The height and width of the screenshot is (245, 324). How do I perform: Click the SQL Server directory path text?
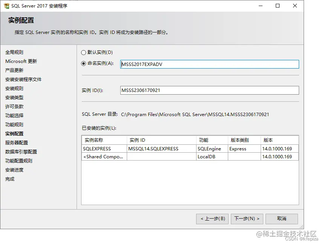pyautogui.click(x=195, y=115)
